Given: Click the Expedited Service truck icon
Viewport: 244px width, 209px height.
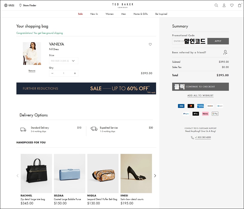Looking at the screenshot, I should pyautogui.click(x=94, y=129).
